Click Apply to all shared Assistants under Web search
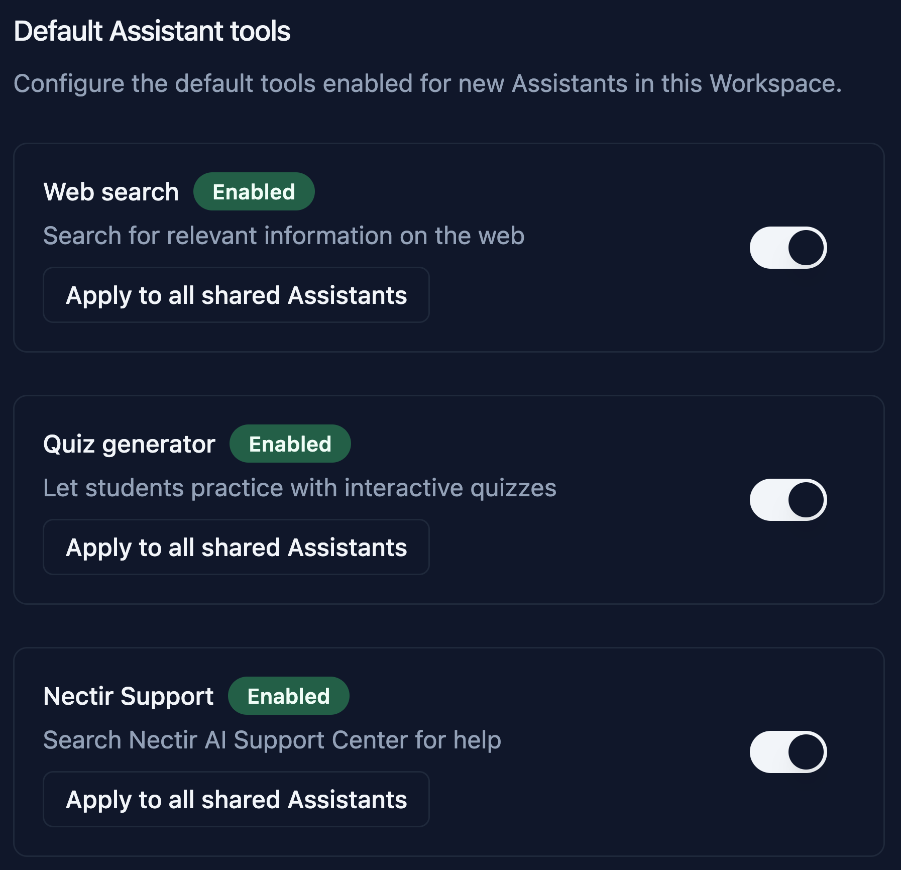The width and height of the screenshot is (901, 870). click(237, 295)
